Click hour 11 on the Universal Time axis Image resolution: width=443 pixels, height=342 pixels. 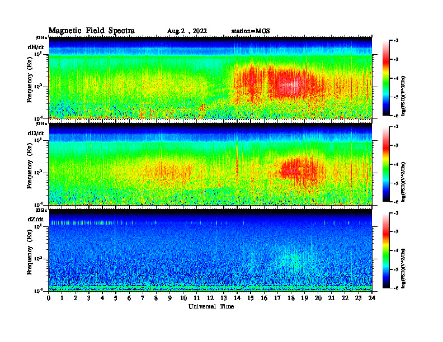(197, 298)
